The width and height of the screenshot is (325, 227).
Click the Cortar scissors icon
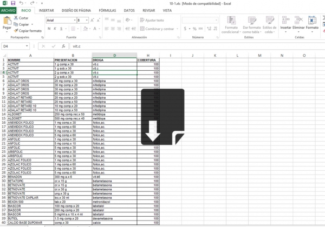pos(15,18)
